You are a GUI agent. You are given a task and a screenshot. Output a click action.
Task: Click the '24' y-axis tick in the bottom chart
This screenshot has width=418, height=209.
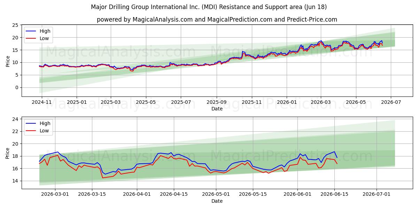pos(15,119)
